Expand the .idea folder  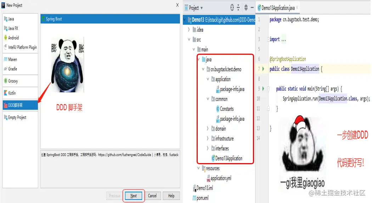[189, 30]
